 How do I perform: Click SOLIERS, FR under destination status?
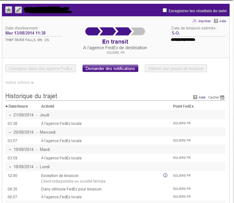[x=115, y=53]
